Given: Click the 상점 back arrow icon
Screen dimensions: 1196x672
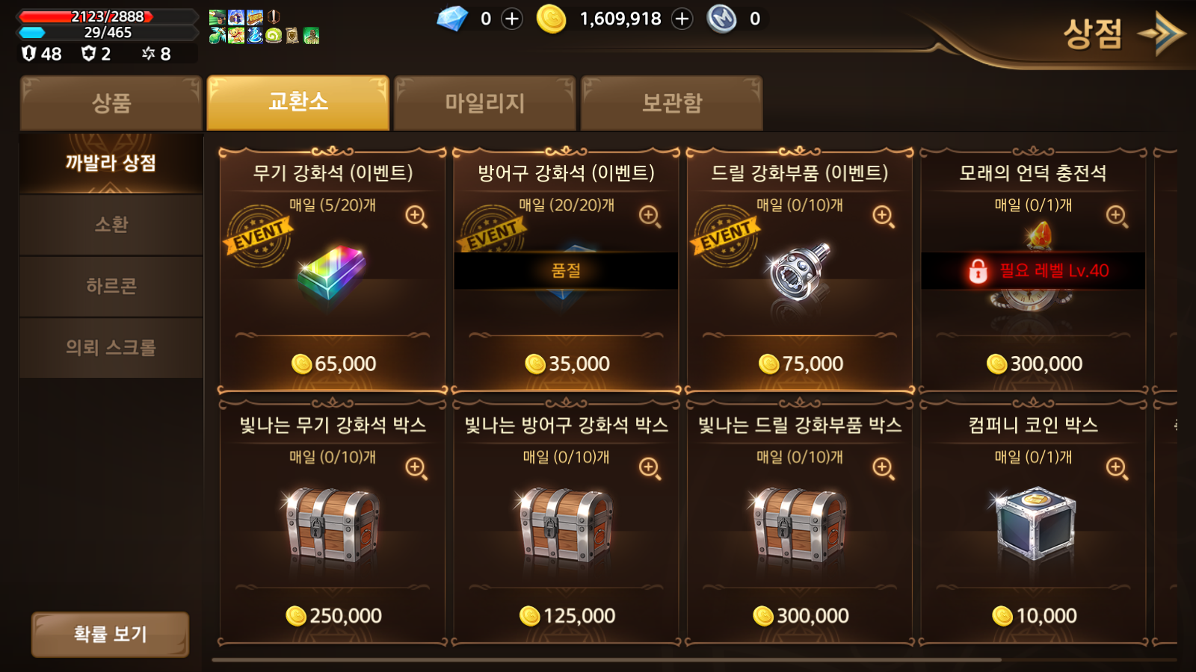Looking at the screenshot, I should pyautogui.click(x=1161, y=33).
